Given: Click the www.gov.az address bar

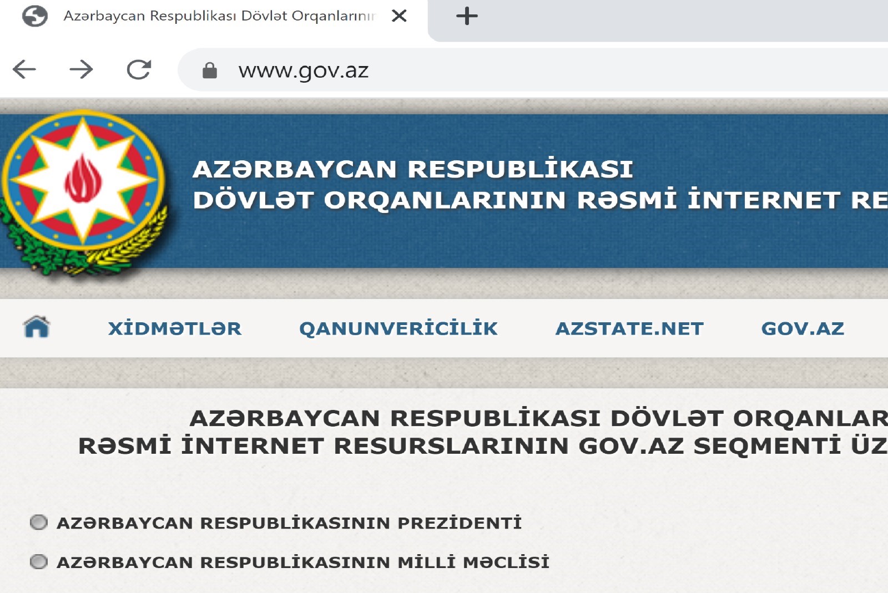Looking at the screenshot, I should point(500,70).
